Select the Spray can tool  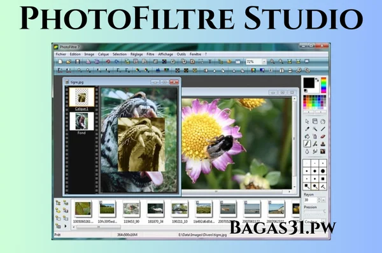pos(315,136)
